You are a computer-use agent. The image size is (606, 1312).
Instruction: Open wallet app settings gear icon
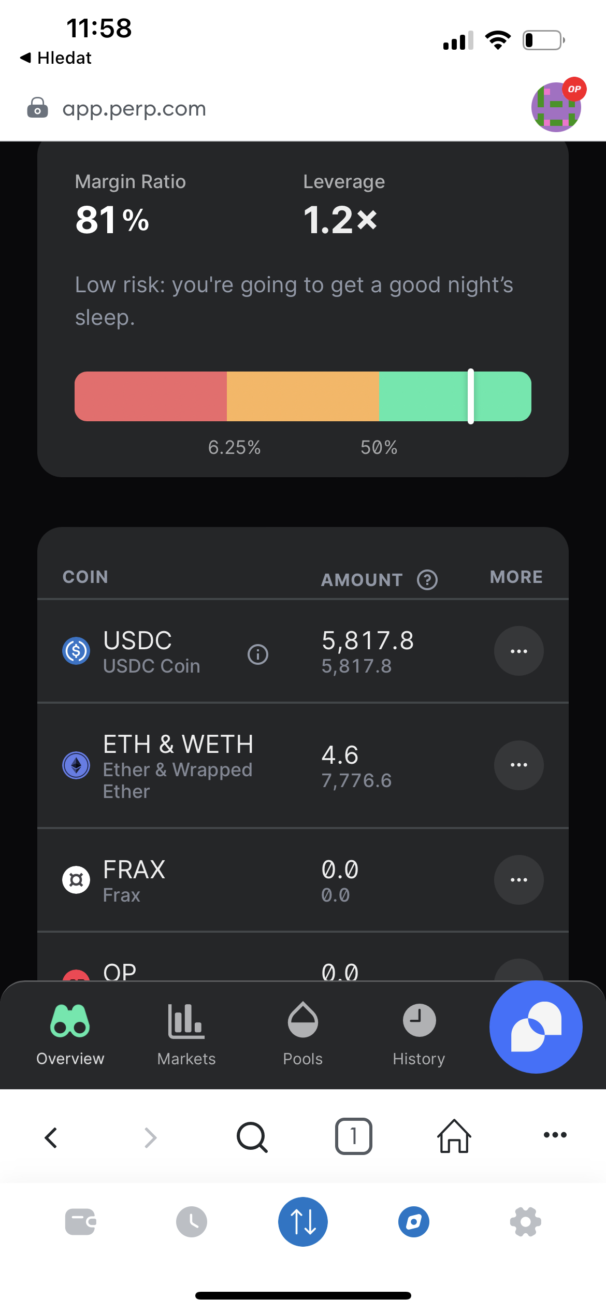(525, 1222)
